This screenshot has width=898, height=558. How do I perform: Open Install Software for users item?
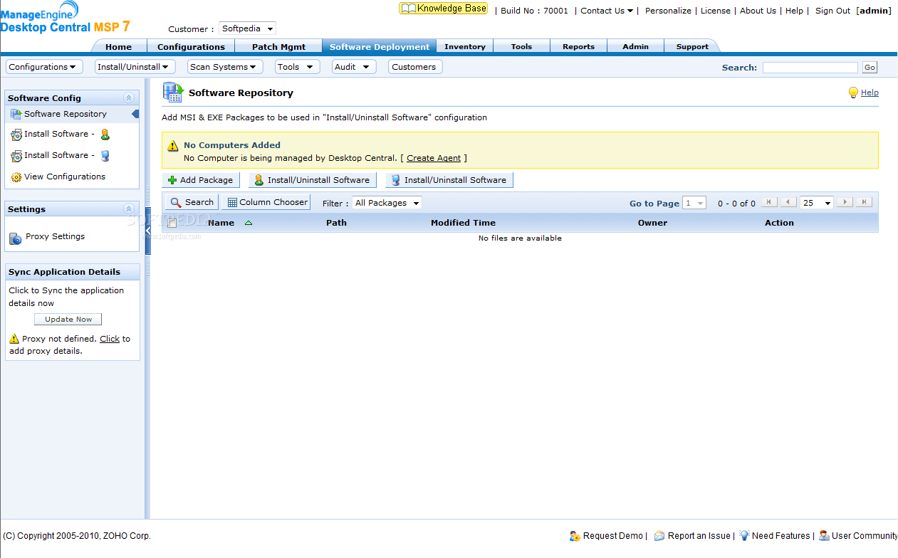point(61,134)
